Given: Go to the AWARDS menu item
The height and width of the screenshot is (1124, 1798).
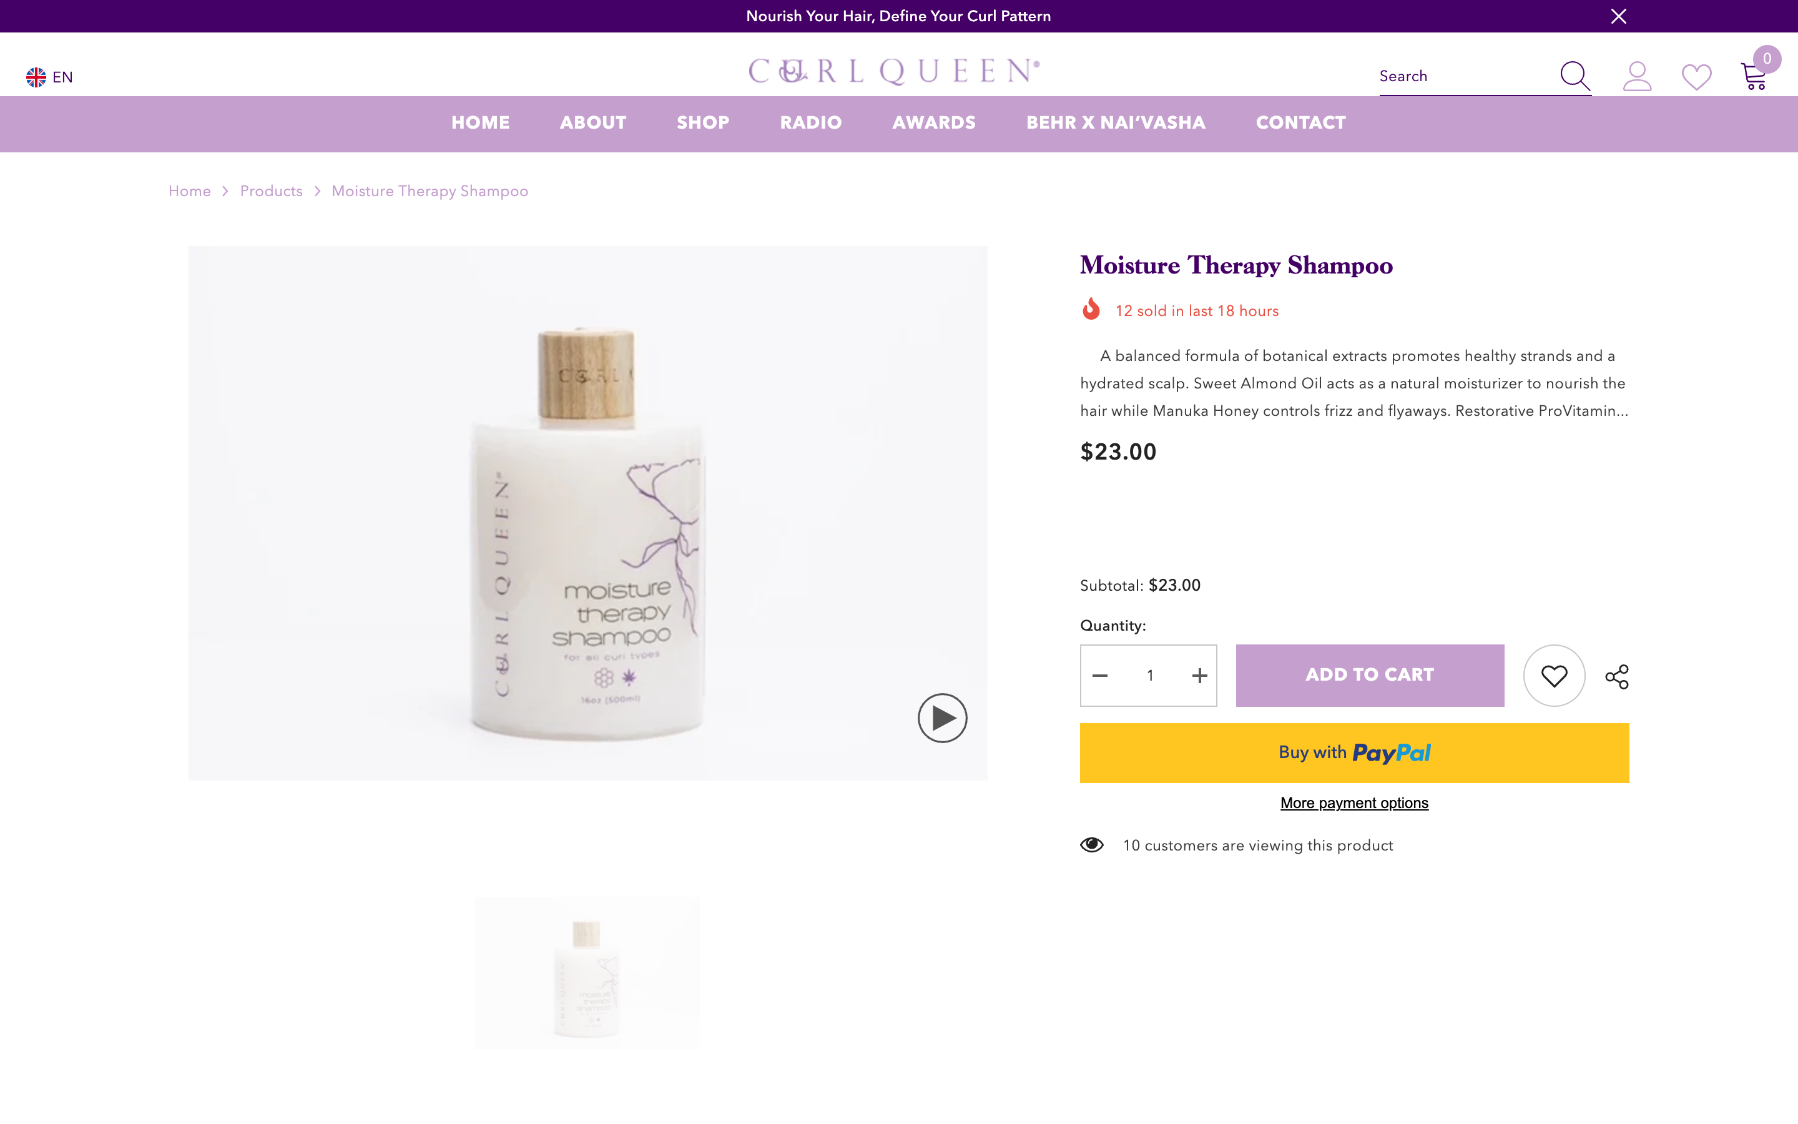Looking at the screenshot, I should (x=934, y=122).
